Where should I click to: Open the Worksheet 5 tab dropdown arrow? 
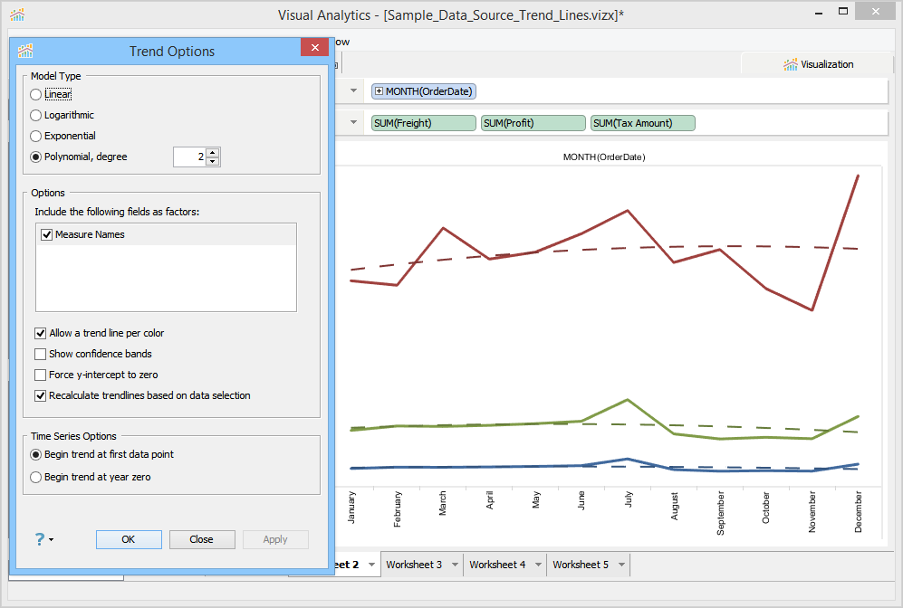coord(621,565)
